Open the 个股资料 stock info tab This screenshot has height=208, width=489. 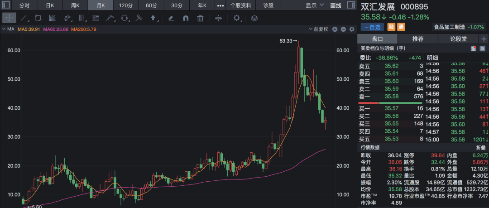point(241,5)
